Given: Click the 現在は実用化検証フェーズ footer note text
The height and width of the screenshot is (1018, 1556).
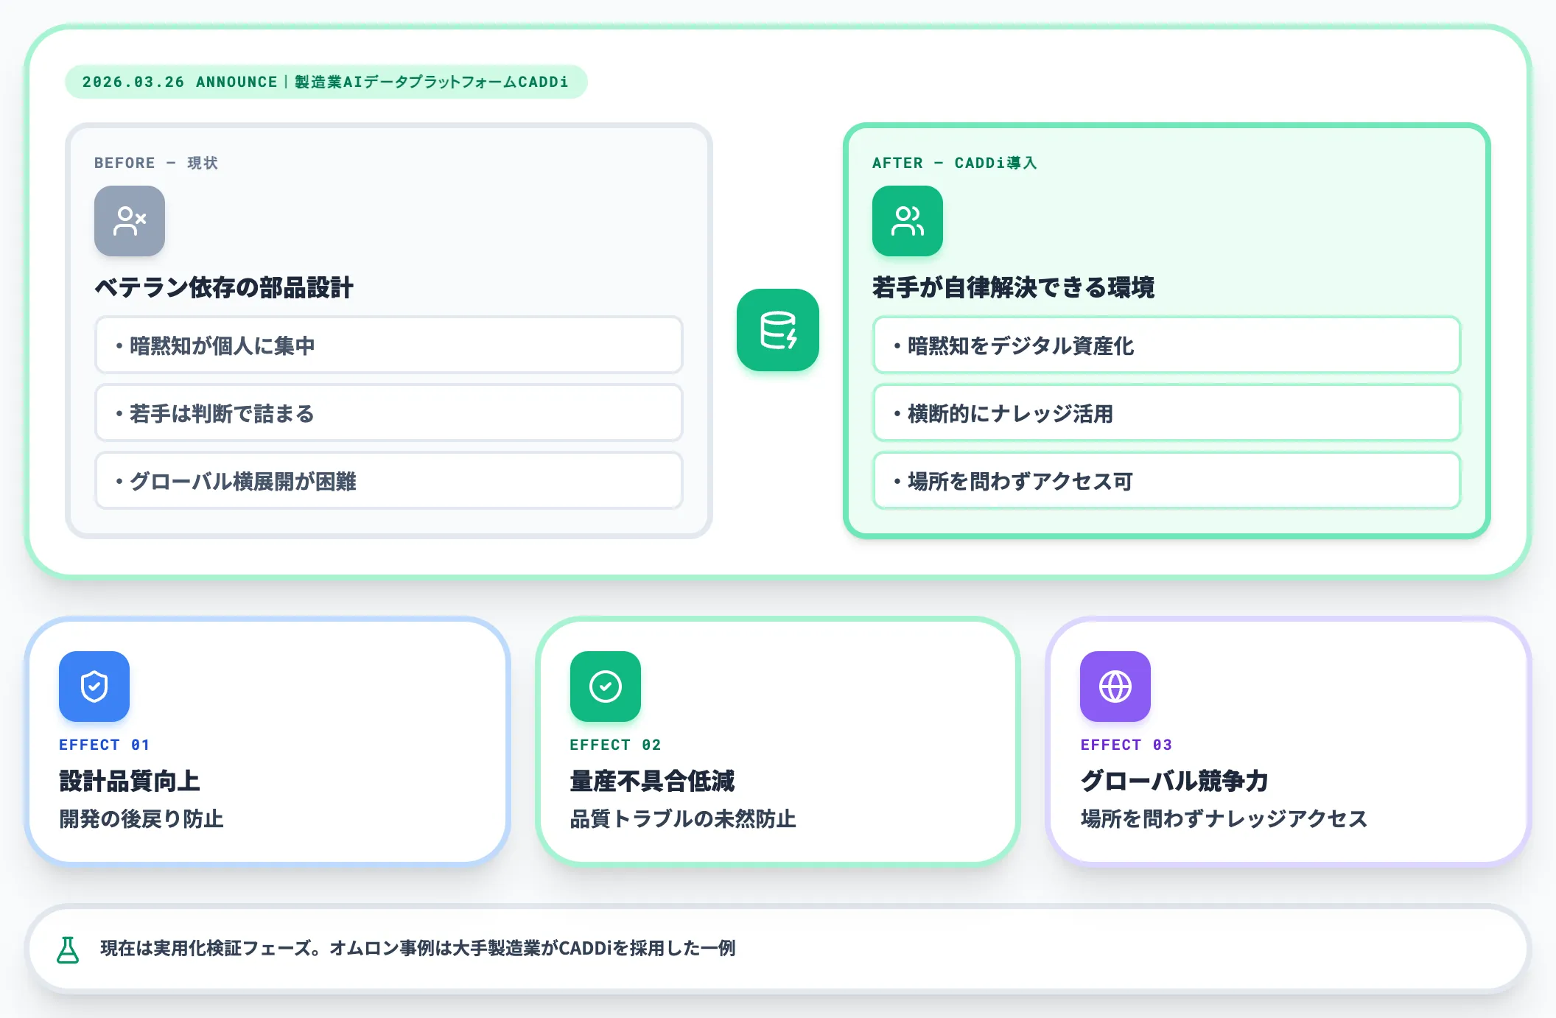Looking at the screenshot, I should pyautogui.click(x=418, y=949).
